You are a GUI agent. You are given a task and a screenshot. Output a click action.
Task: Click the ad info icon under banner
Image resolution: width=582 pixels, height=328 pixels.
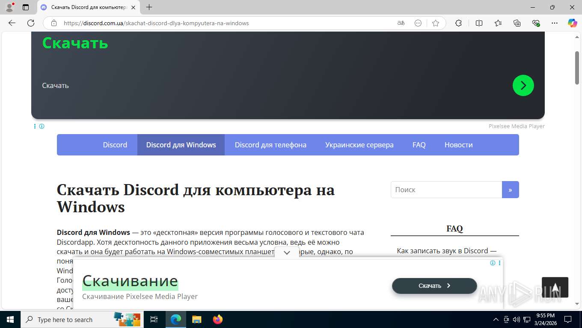pyautogui.click(x=42, y=126)
